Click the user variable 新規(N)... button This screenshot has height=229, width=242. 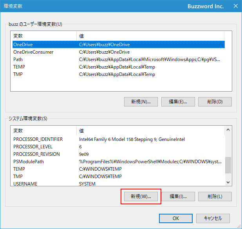[x=141, y=102]
